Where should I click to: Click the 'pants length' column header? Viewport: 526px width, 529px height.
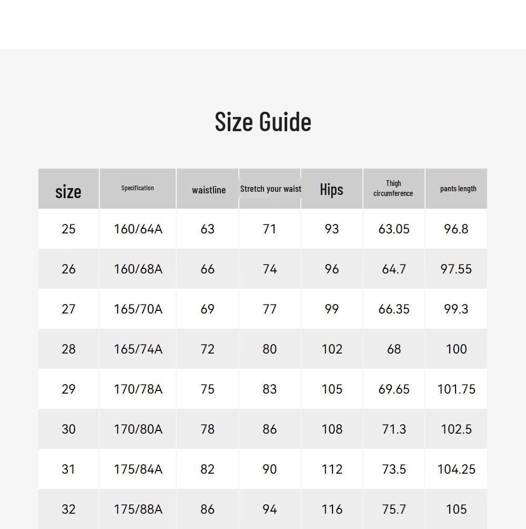click(458, 189)
